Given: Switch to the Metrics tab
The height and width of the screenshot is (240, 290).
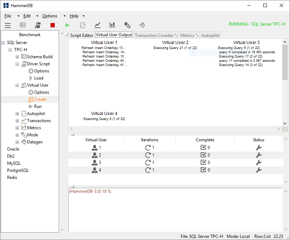Looking at the screenshot, I should [189, 36].
